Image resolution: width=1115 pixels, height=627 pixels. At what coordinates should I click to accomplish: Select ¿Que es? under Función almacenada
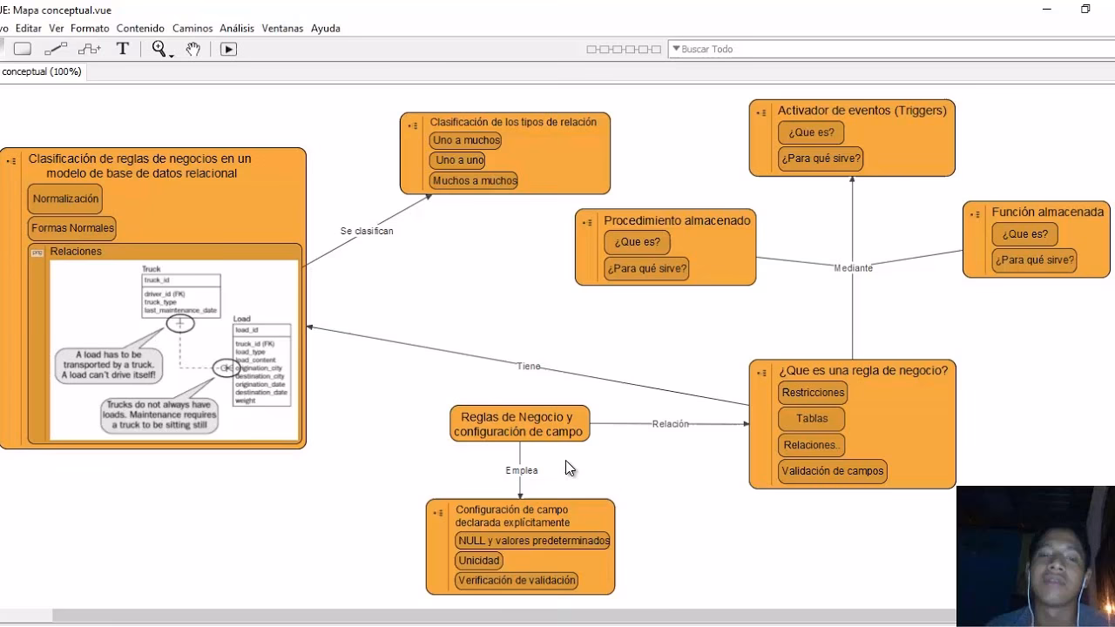[1025, 234]
